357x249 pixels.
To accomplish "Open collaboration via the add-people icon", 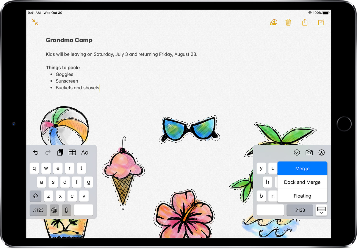I will click(x=273, y=22).
